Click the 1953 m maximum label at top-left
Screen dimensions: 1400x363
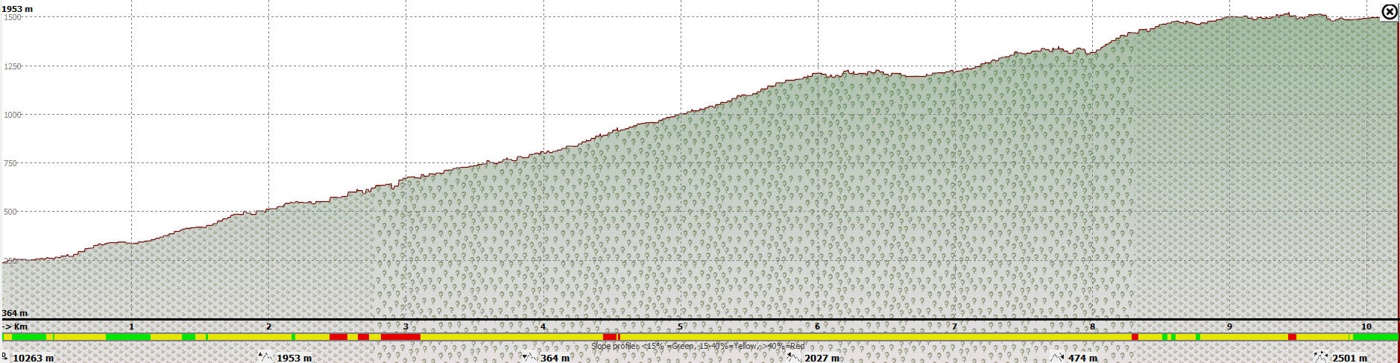click(x=18, y=9)
